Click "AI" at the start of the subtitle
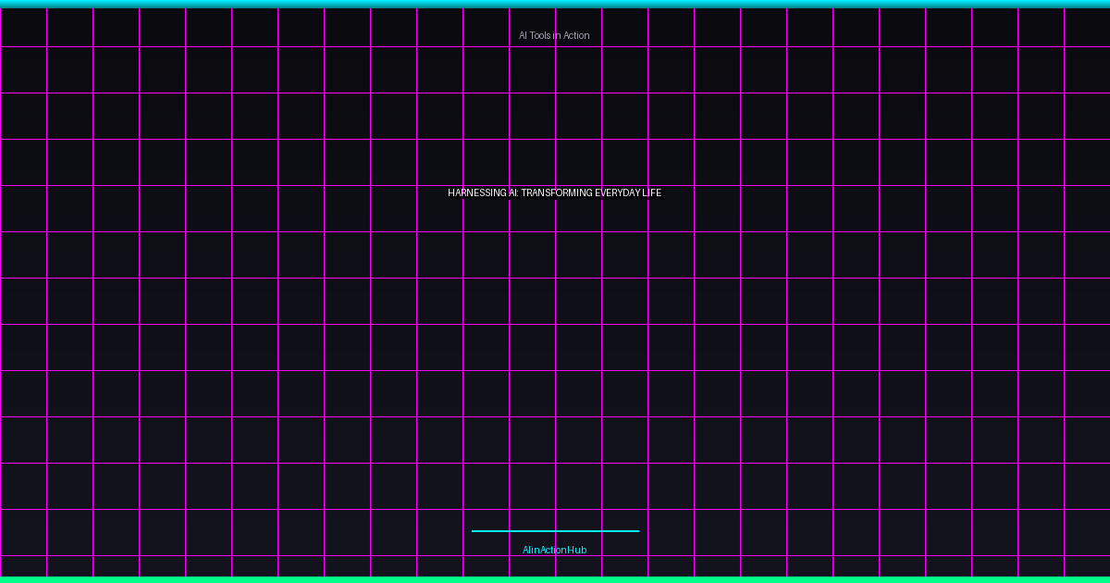 click(x=523, y=35)
